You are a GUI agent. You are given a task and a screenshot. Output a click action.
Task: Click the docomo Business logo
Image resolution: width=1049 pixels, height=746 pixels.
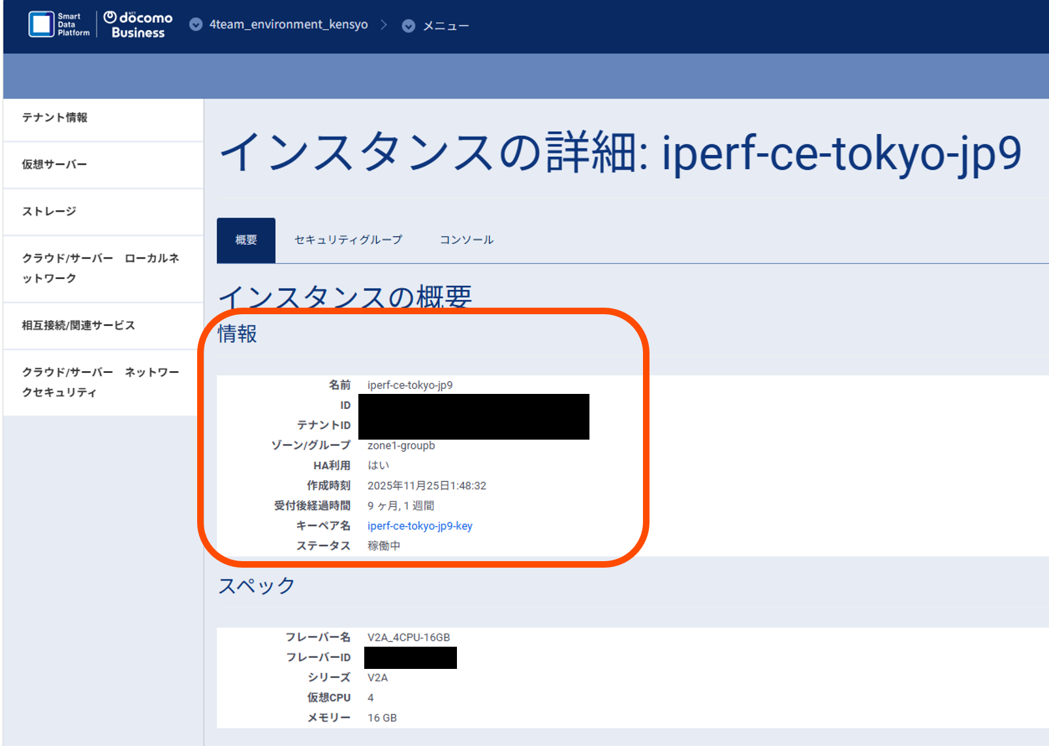138,25
